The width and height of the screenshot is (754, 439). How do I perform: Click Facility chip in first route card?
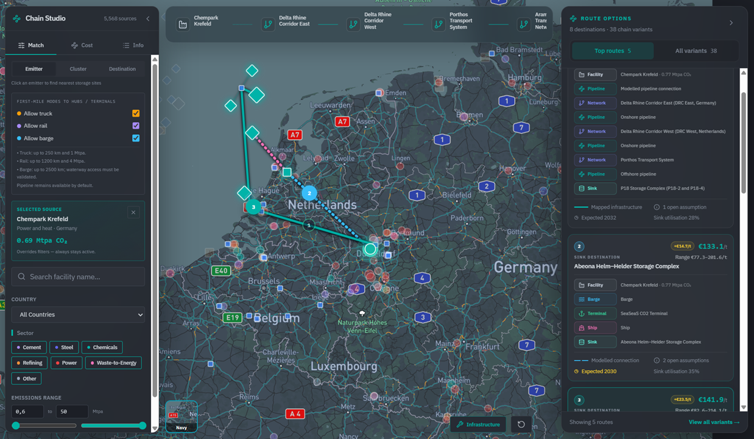click(x=595, y=74)
